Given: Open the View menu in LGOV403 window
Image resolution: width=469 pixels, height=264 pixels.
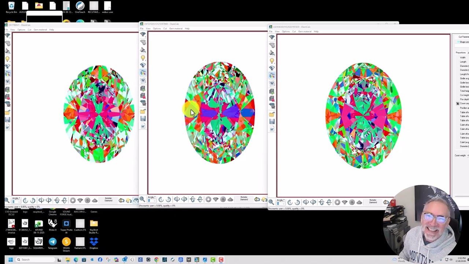Looking at the screenshot, I should (277, 32).
